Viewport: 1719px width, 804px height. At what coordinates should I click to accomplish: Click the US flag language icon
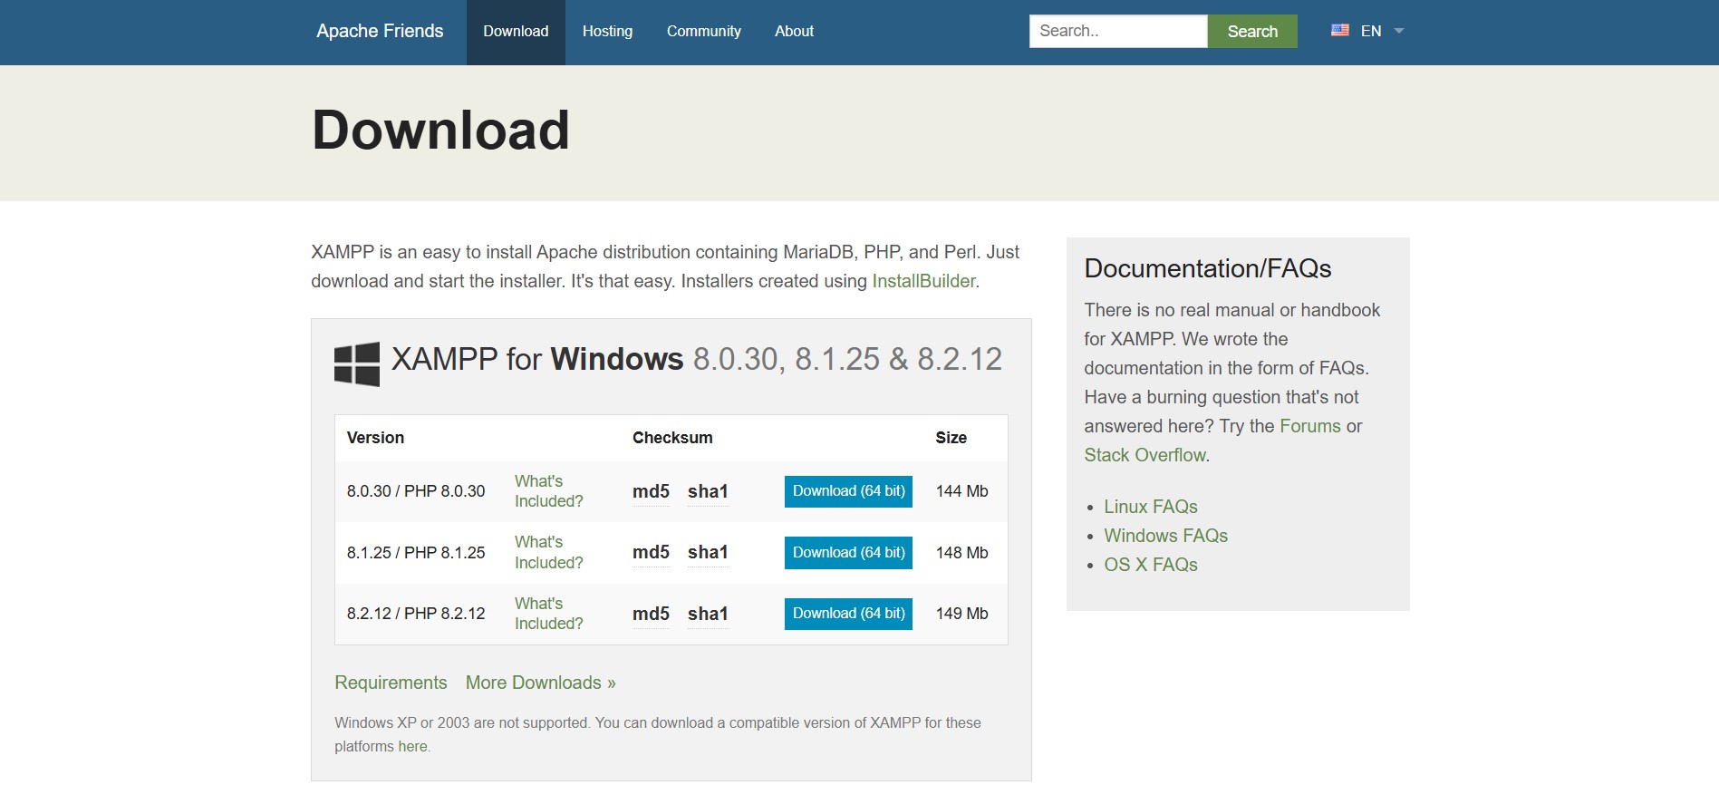coord(1339,31)
